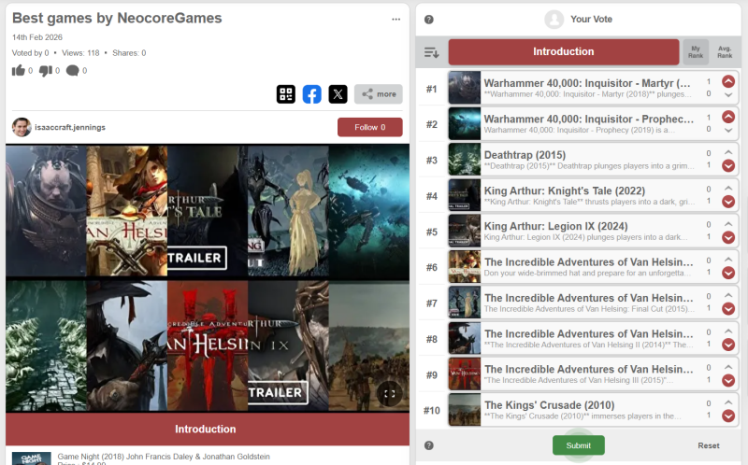Submit the vote ranking
The width and height of the screenshot is (748, 465).
click(x=578, y=445)
